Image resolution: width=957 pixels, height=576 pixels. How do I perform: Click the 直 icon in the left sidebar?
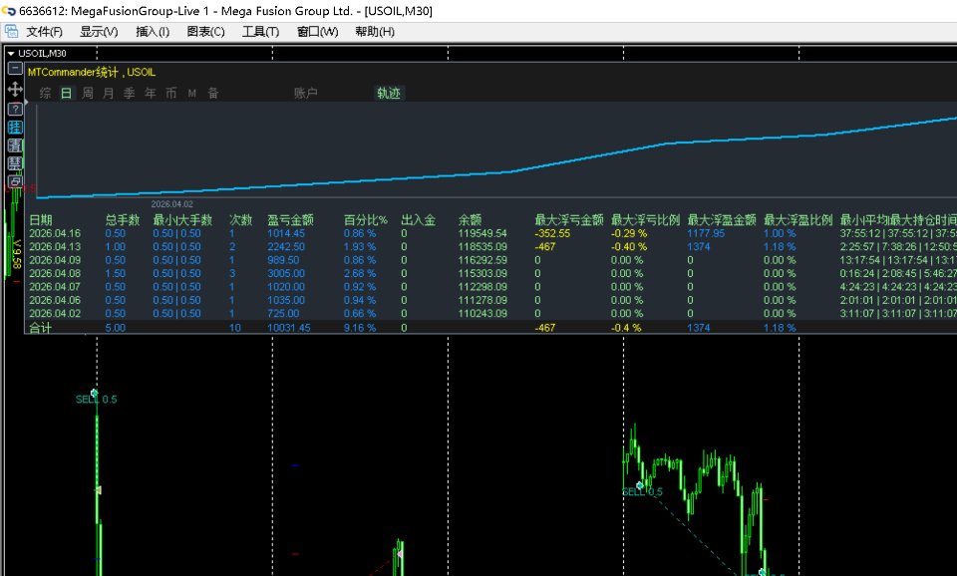pos(14,145)
